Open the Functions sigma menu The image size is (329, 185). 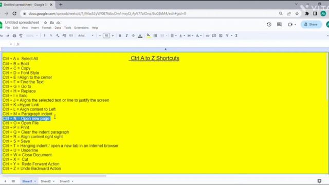[x=236, y=35]
